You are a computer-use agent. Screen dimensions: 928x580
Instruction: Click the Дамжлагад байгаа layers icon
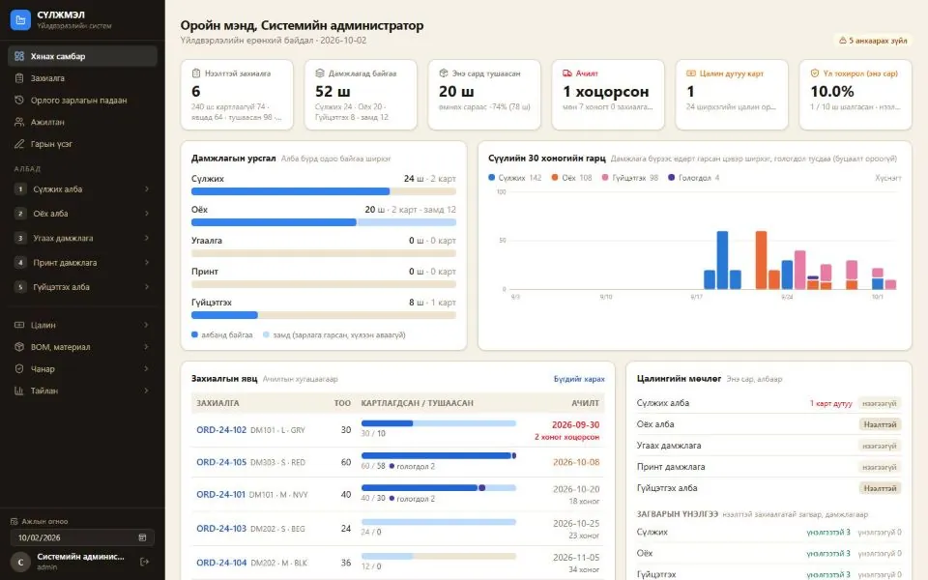point(320,73)
